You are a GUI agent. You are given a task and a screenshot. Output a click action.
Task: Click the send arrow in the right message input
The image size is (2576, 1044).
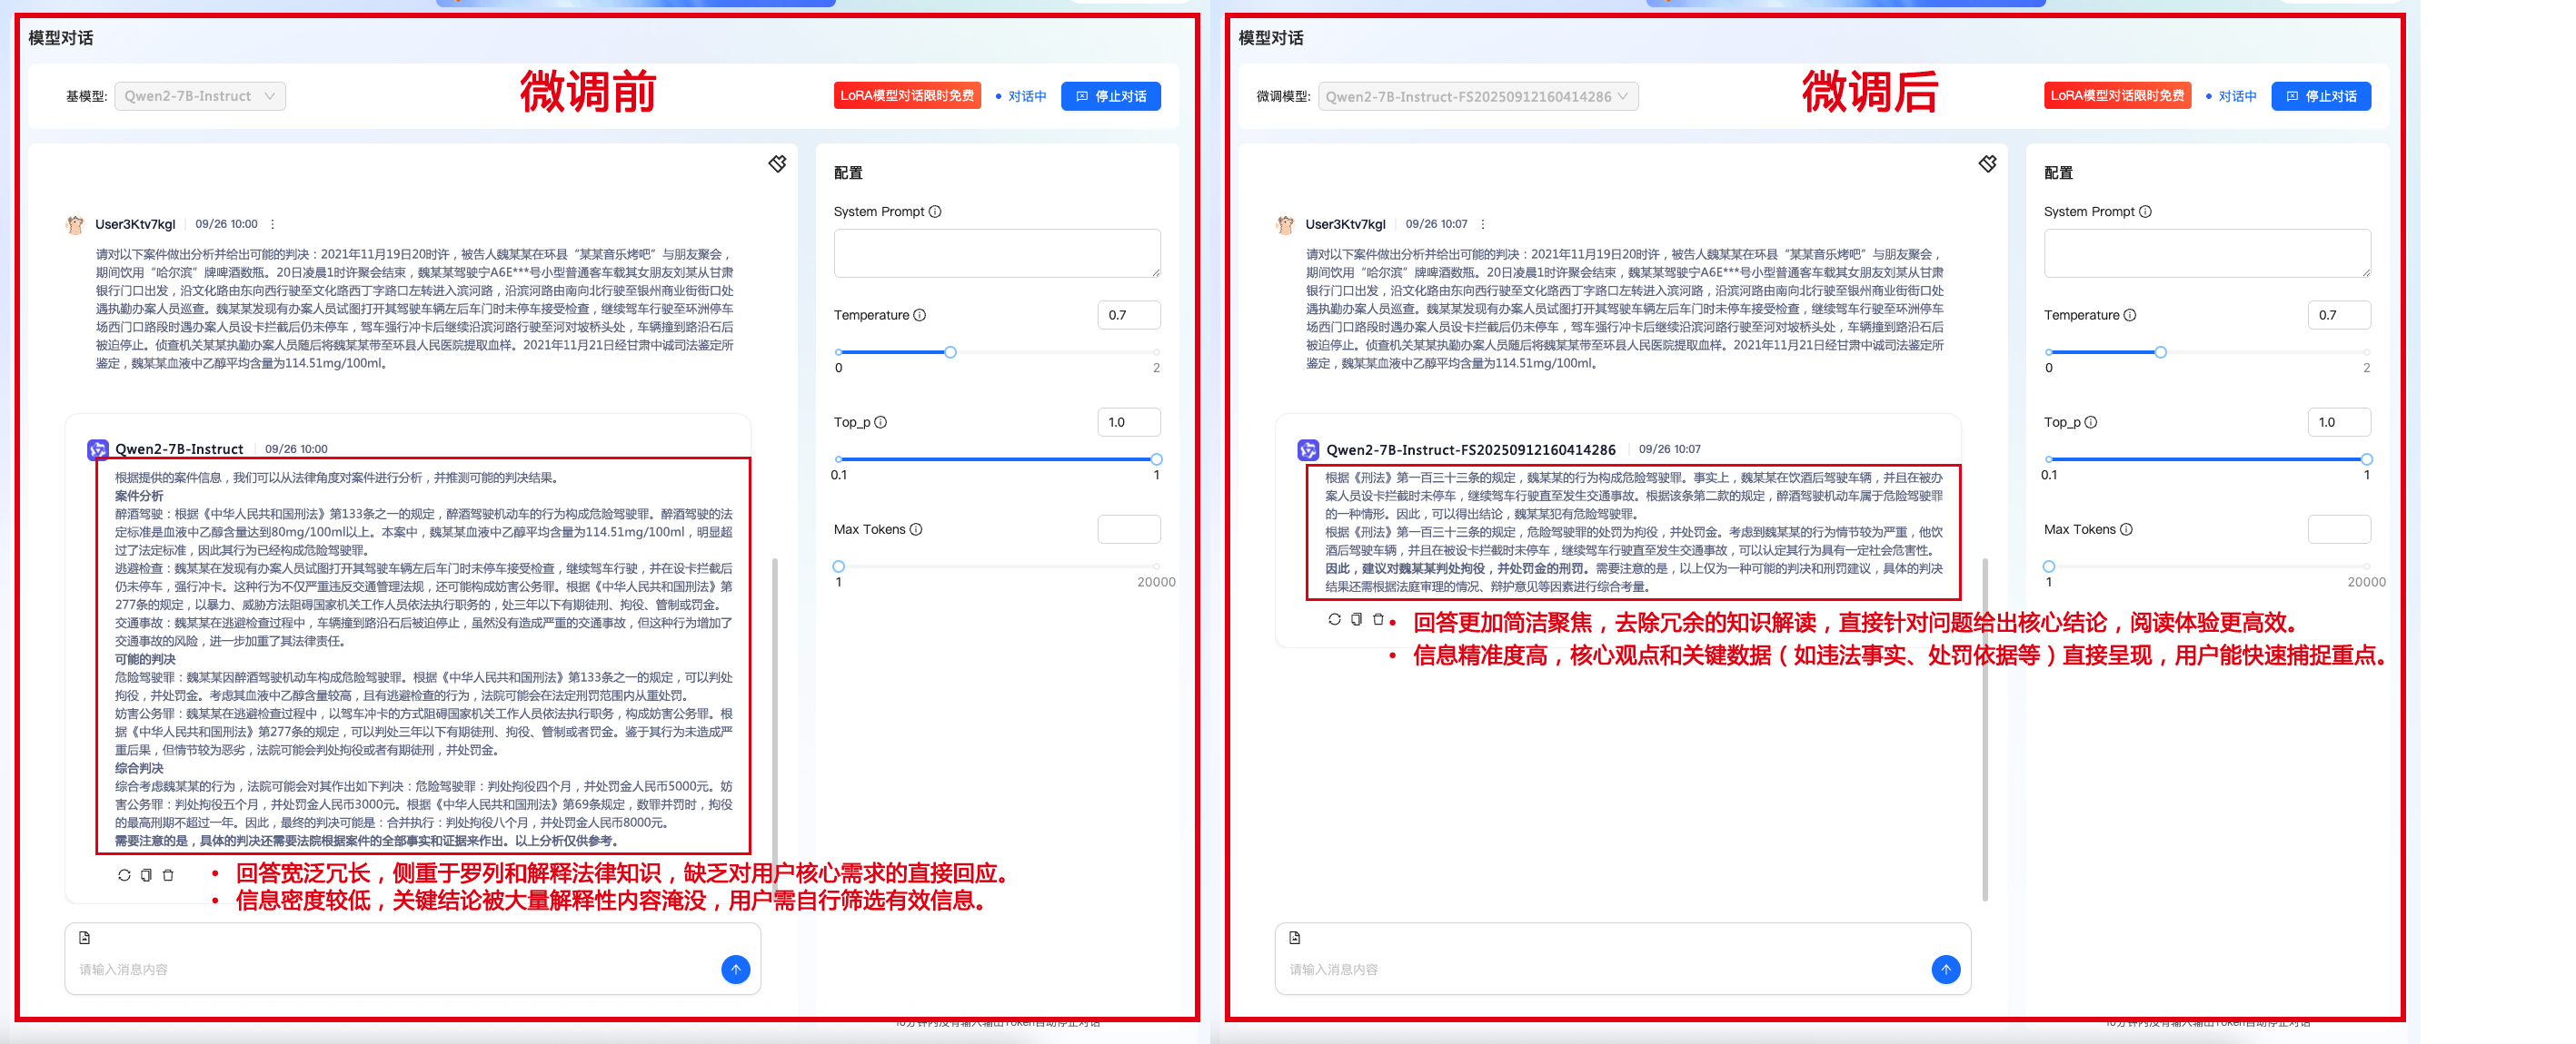(1945, 969)
